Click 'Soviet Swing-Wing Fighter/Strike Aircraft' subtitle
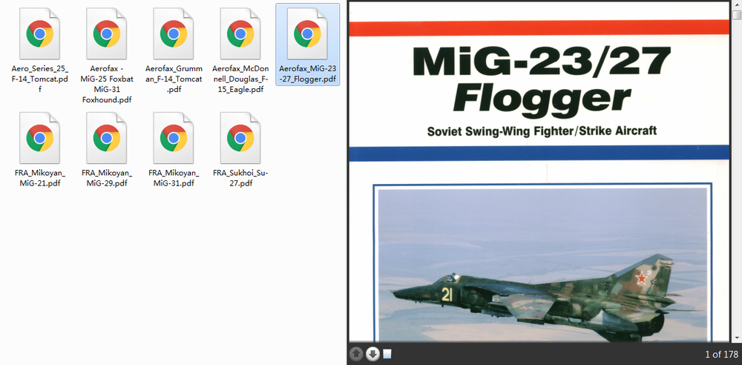 click(542, 131)
